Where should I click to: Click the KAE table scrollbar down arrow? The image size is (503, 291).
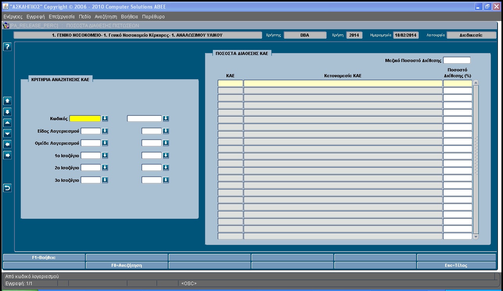[476, 236]
